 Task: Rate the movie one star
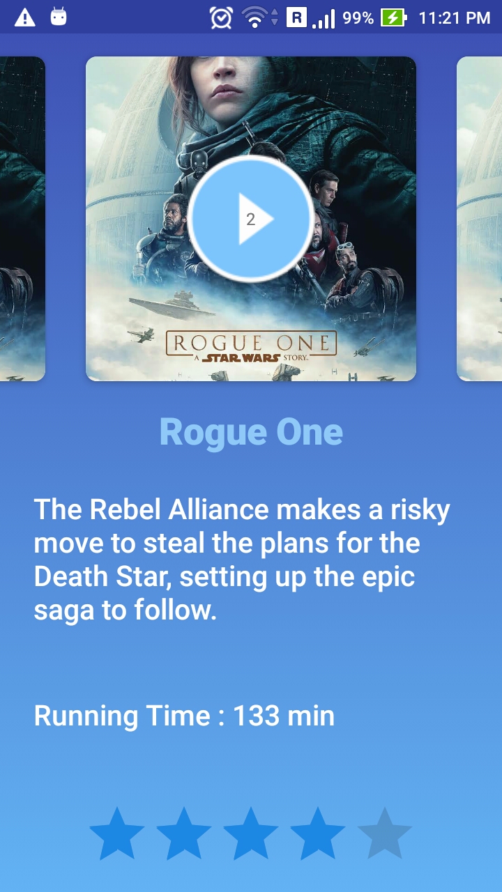(117, 833)
